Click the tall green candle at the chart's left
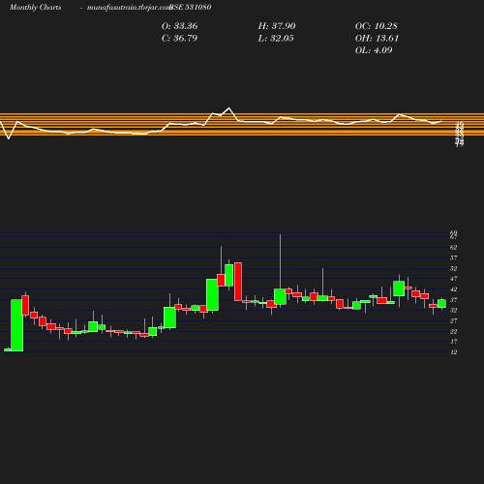The width and height of the screenshot is (484, 484). click(x=17, y=325)
